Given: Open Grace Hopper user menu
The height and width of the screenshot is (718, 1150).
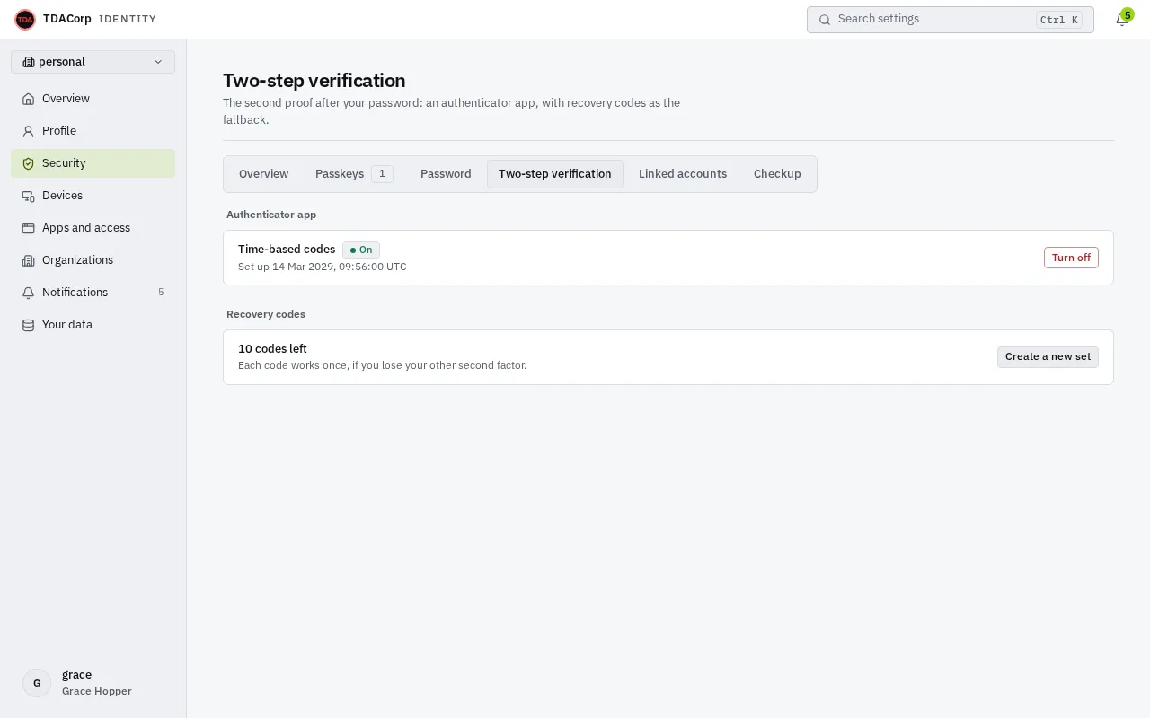Looking at the screenshot, I should (x=93, y=683).
